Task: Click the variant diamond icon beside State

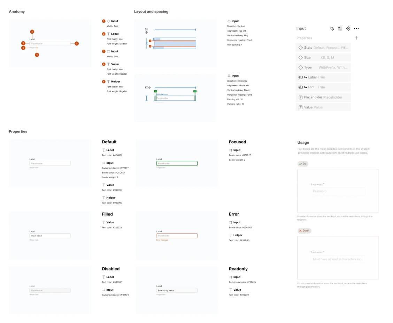Action: click(300, 47)
